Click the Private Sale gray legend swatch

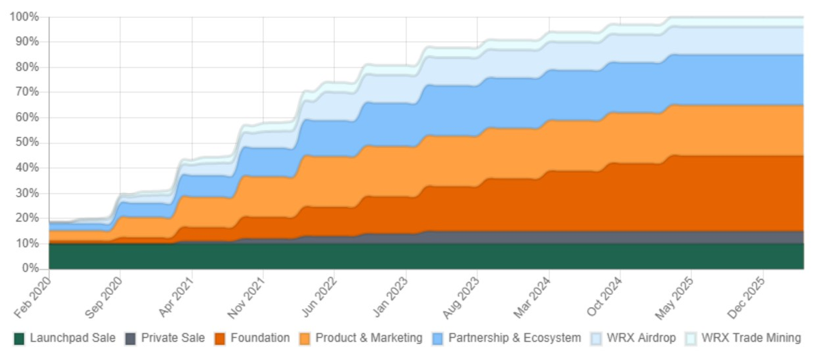click(130, 338)
